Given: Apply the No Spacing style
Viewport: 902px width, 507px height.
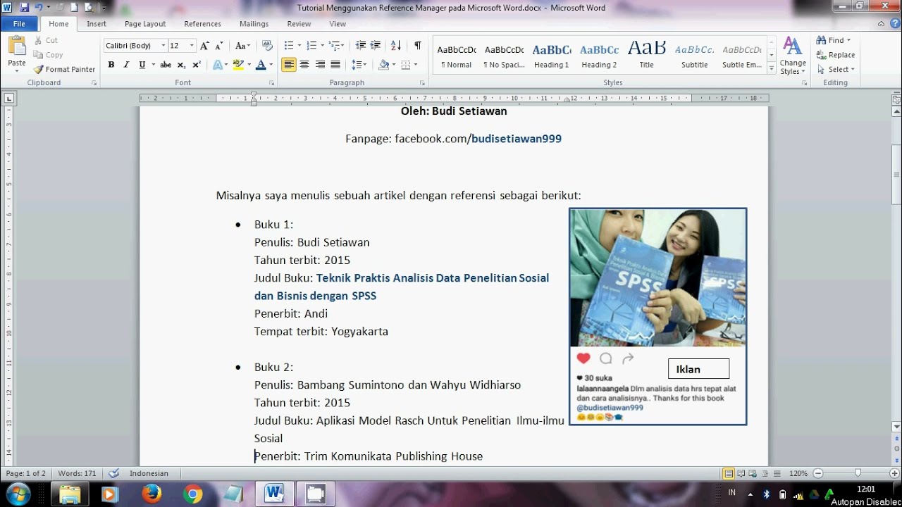Looking at the screenshot, I should pos(504,56).
